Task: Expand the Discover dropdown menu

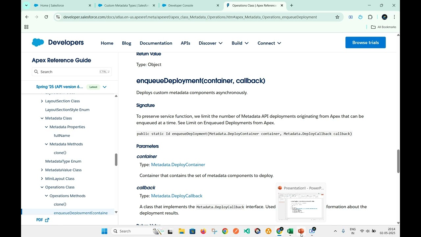Action: tap(211, 43)
